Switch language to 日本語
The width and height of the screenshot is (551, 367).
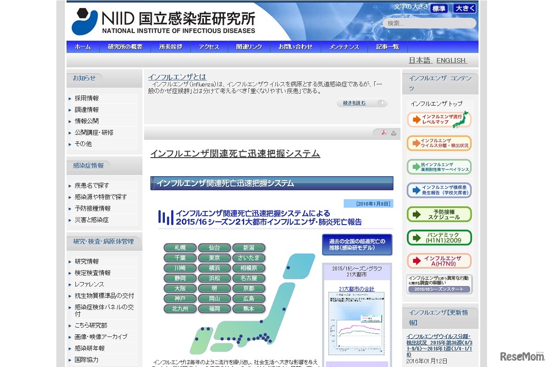coord(420,60)
